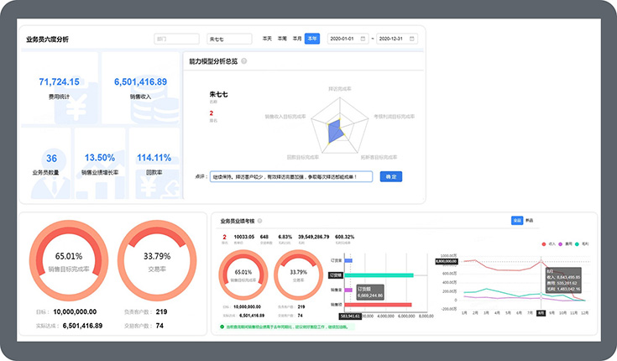Click the blue 全品 button
Viewport: 617px width, 361px height.
(517, 221)
